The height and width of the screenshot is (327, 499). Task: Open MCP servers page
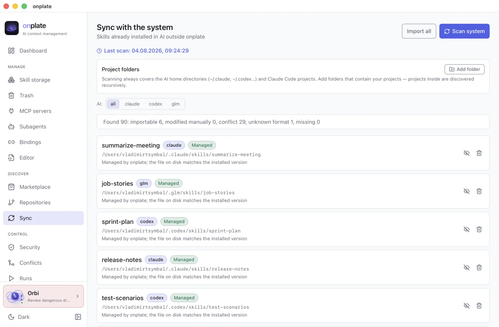pyautogui.click(x=43, y=111)
